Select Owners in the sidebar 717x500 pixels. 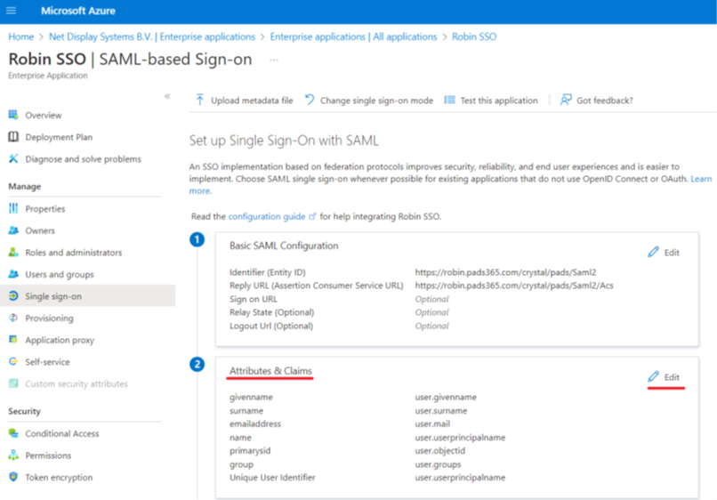pyautogui.click(x=40, y=231)
